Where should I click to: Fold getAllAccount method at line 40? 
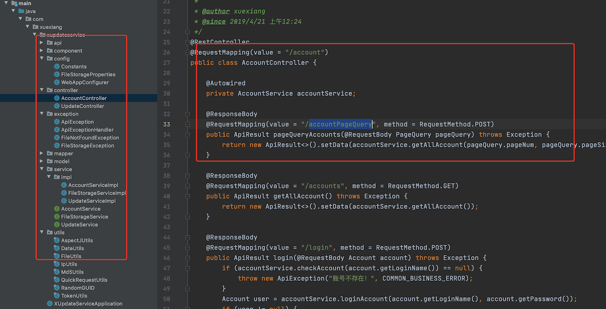pos(187,196)
